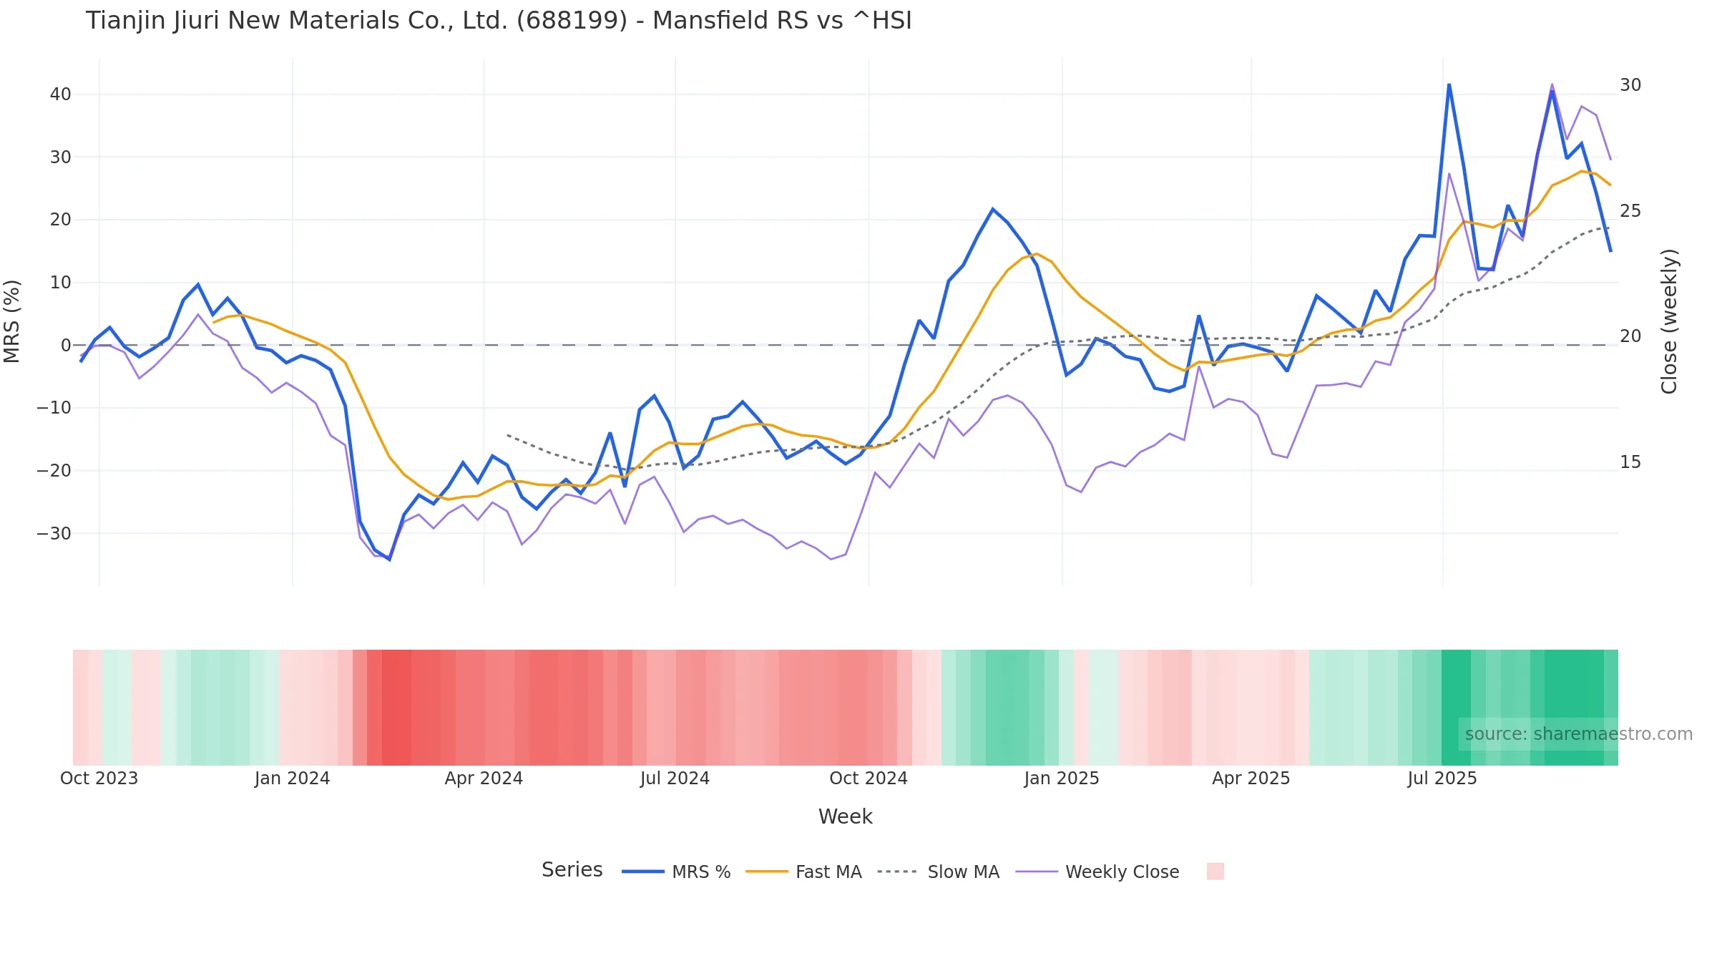This screenshot has width=1717, height=966.
Task: Toggle the Fast MA legend entry
Action: (x=803, y=872)
